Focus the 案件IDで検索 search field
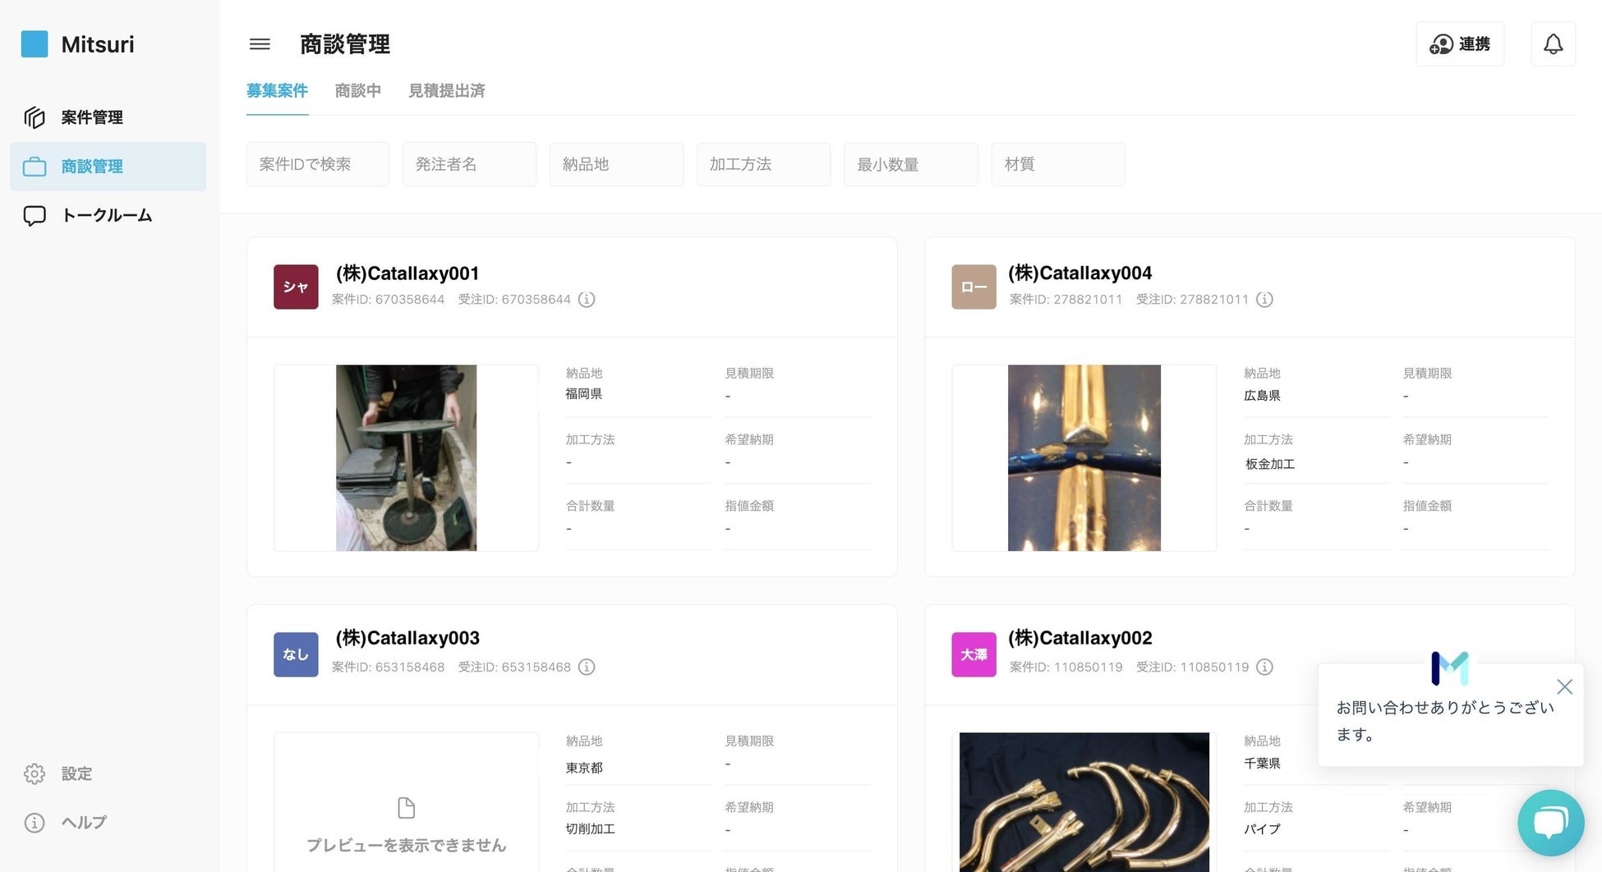Image resolution: width=1602 pixels, height=872 pixels. click(x=317, y=164)
